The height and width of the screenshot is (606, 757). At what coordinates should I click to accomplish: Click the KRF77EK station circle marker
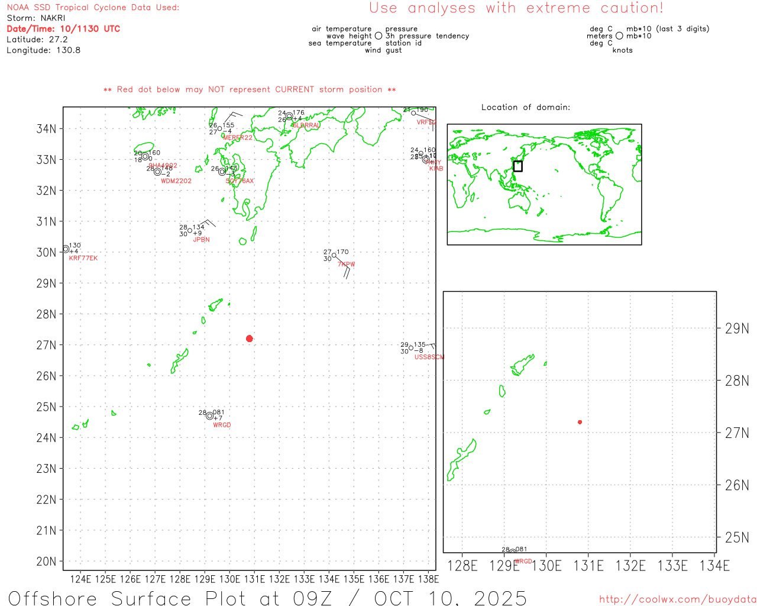coord(66,249)
